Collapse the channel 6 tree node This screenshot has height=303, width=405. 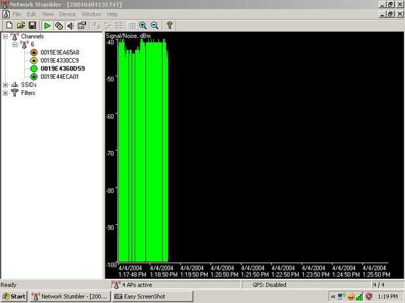point(15,44)
